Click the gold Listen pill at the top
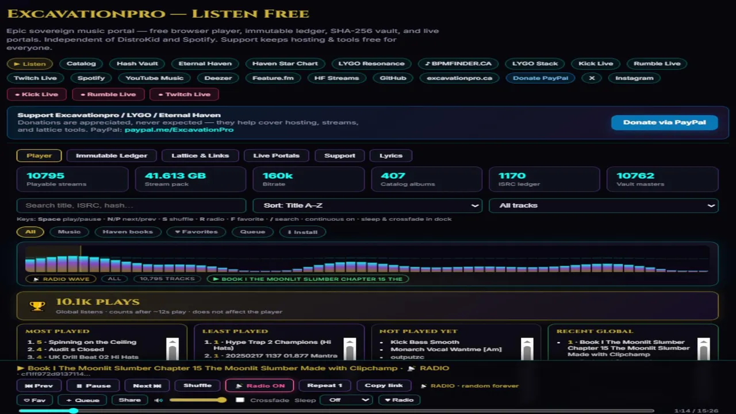This screenshot has width=736, height=414. 30,64
